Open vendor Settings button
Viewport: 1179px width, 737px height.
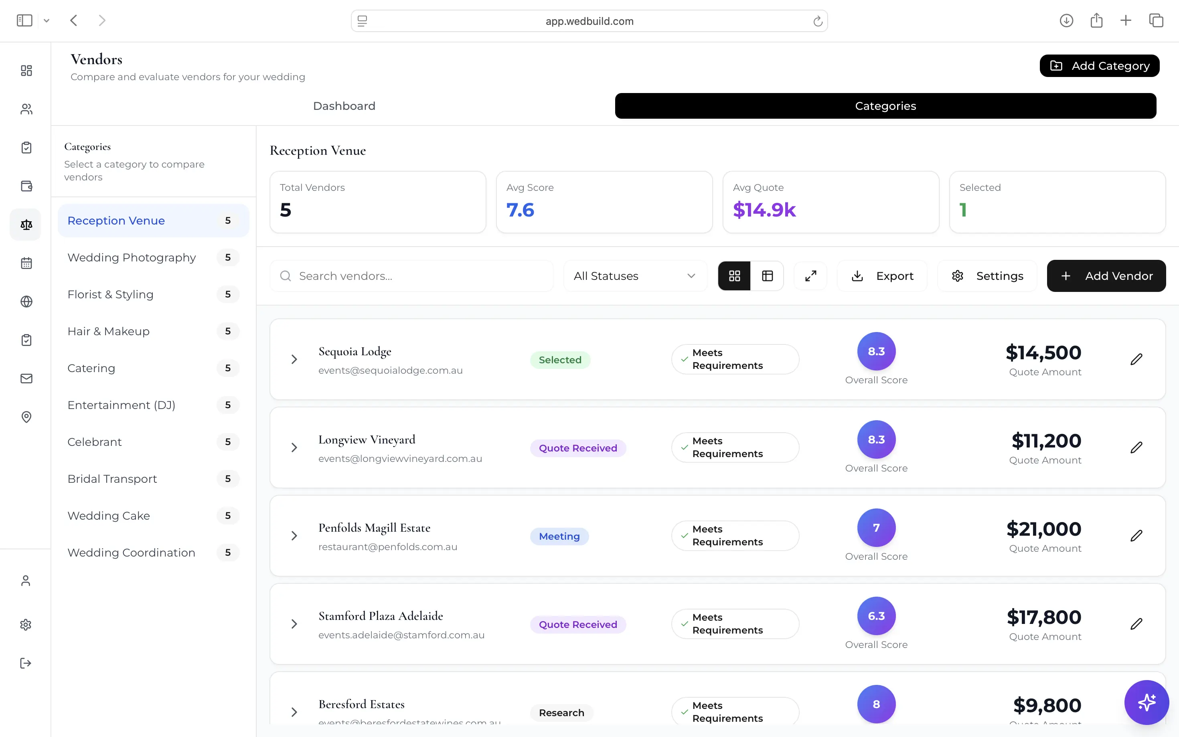(x=987, y=276)
